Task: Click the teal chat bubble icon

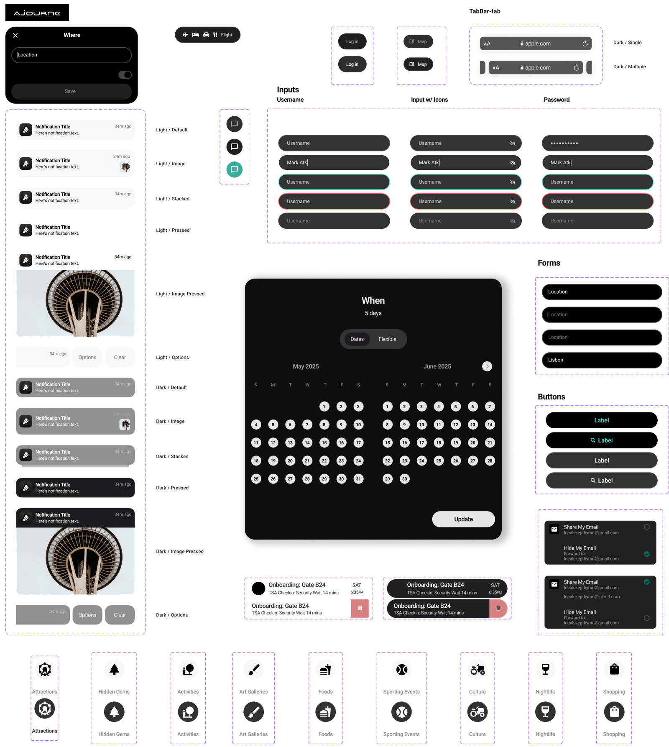Action: [x=235, y=169]
